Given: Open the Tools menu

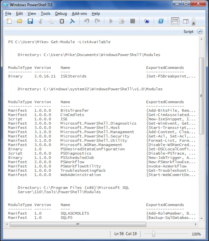Looking at the screenshot, I should click(45, 14).
